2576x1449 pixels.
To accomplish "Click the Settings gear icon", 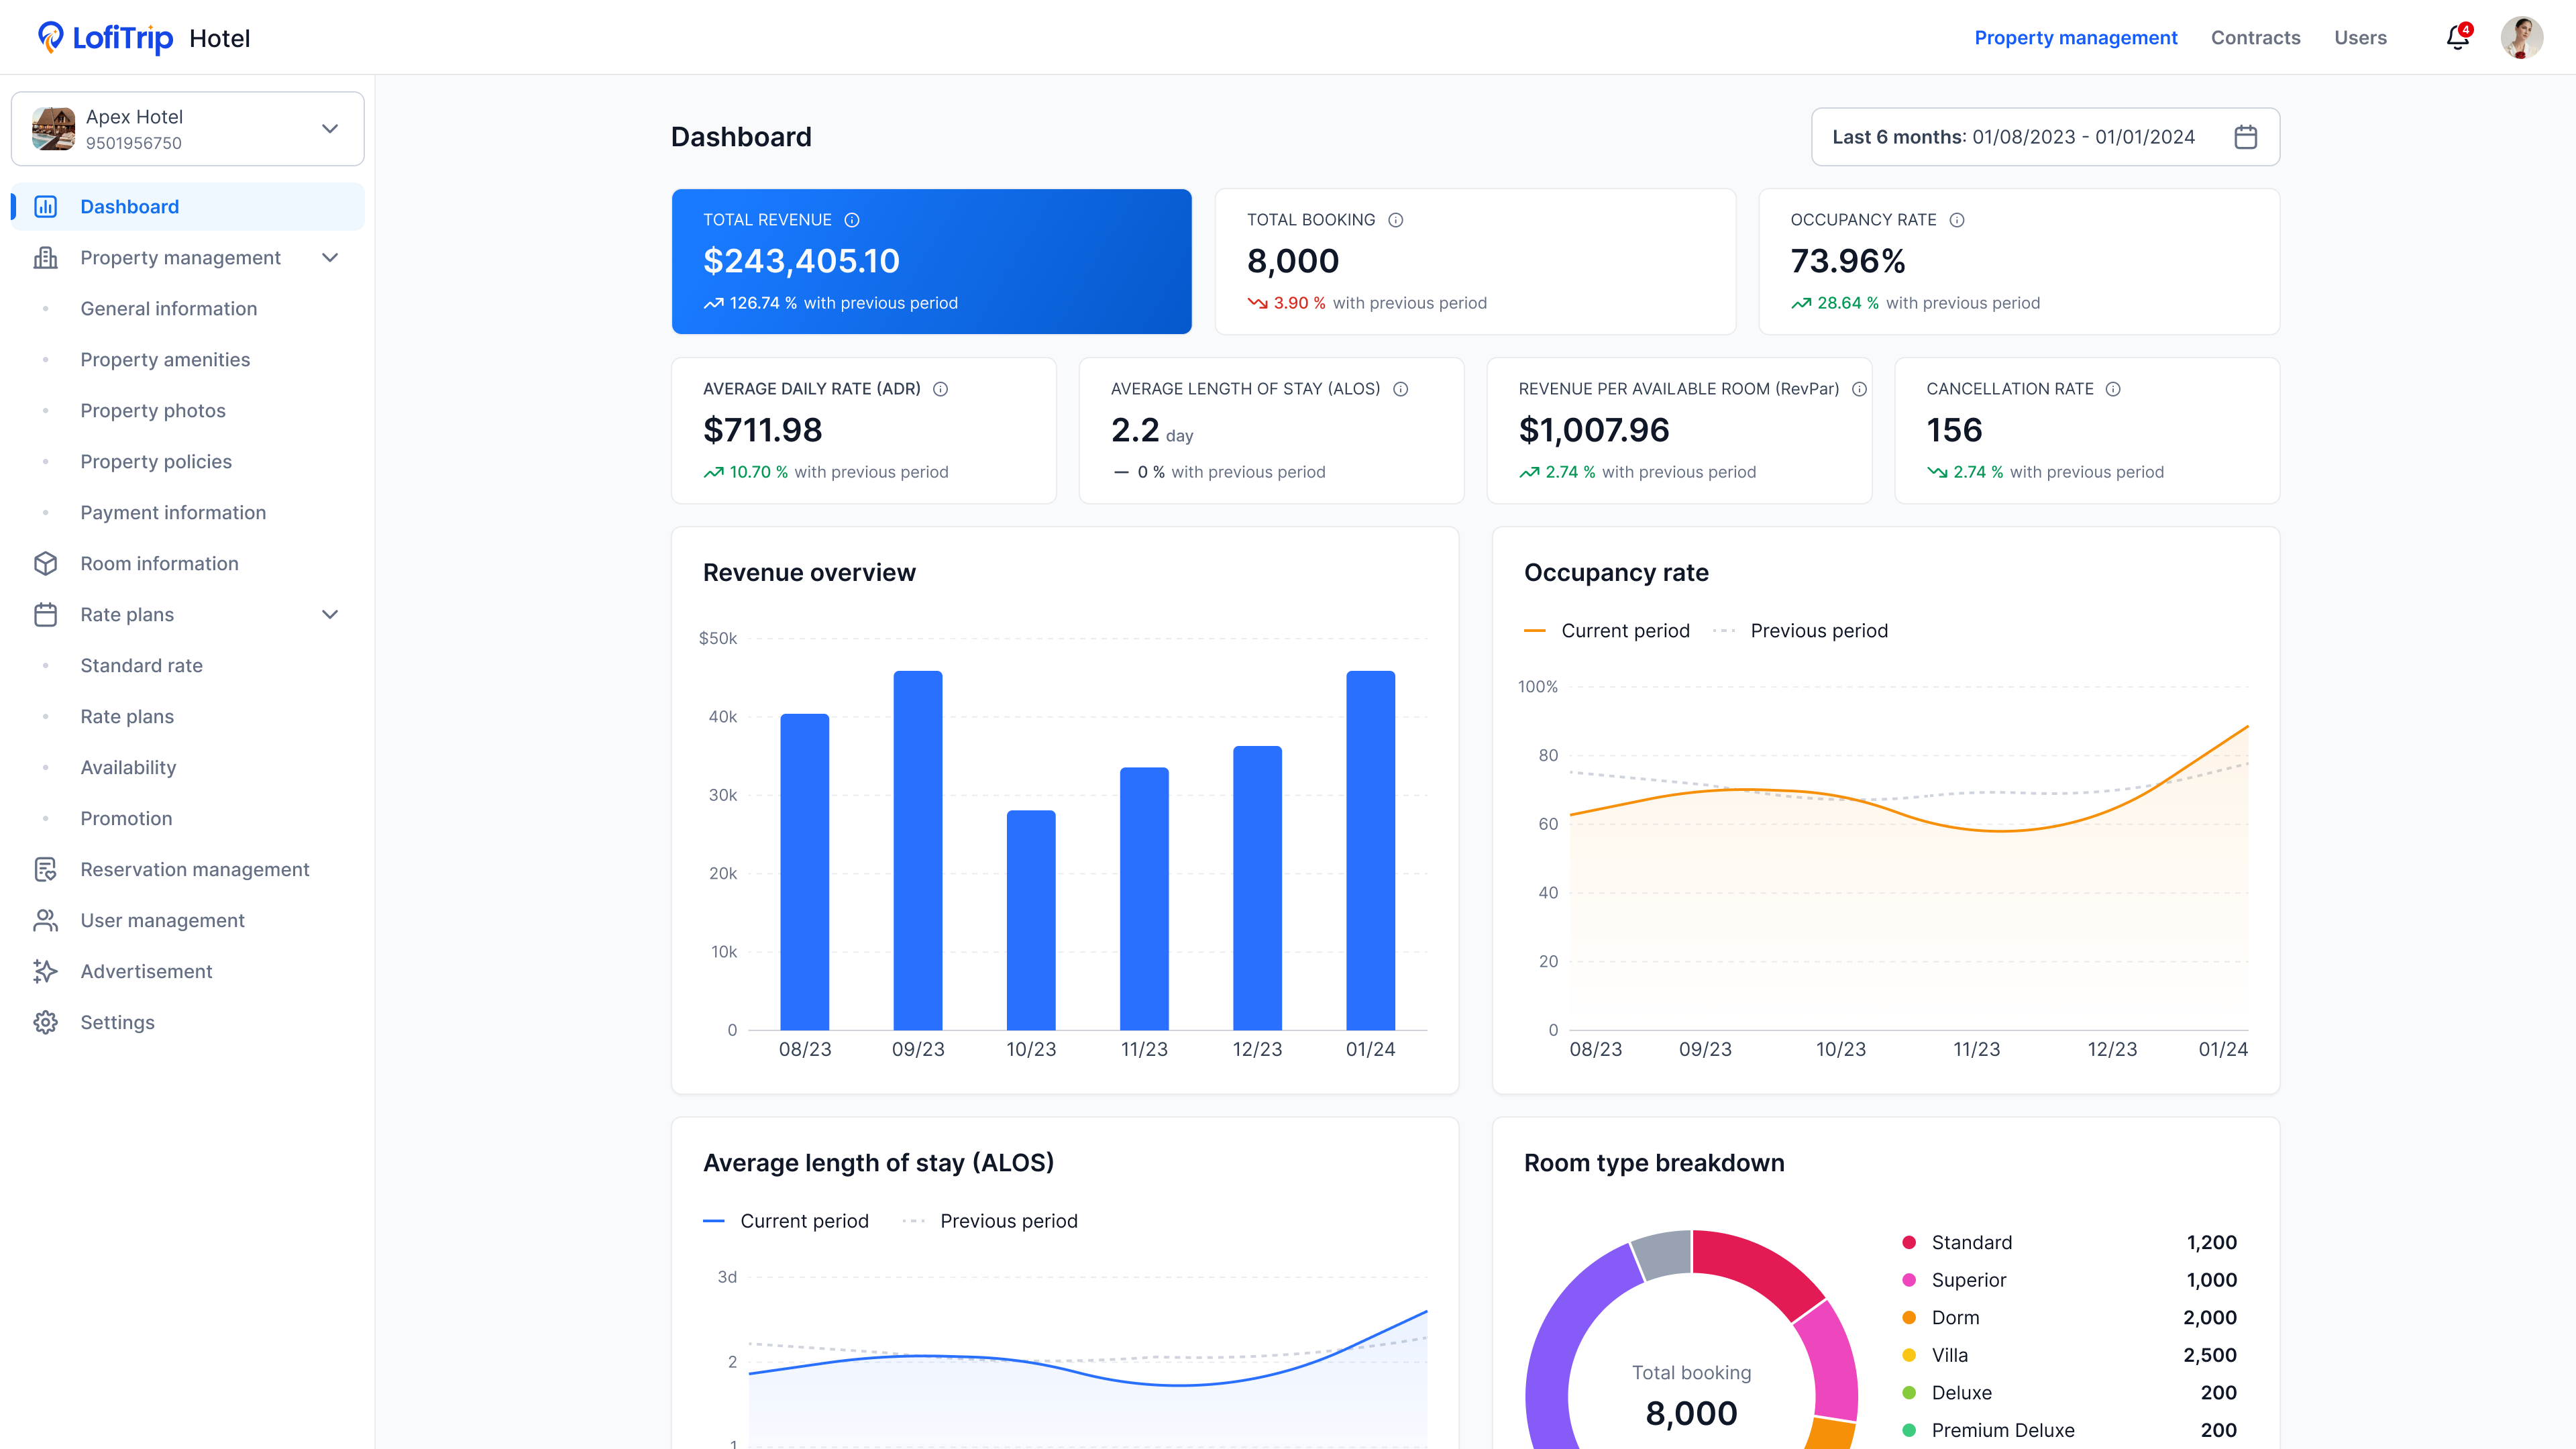I will 46,1023.
